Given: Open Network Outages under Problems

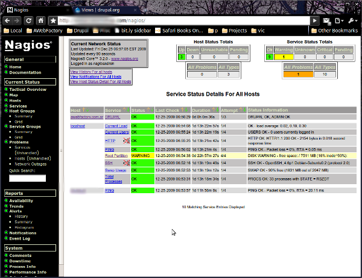Looking at the screenshot, I should point(31,164).
